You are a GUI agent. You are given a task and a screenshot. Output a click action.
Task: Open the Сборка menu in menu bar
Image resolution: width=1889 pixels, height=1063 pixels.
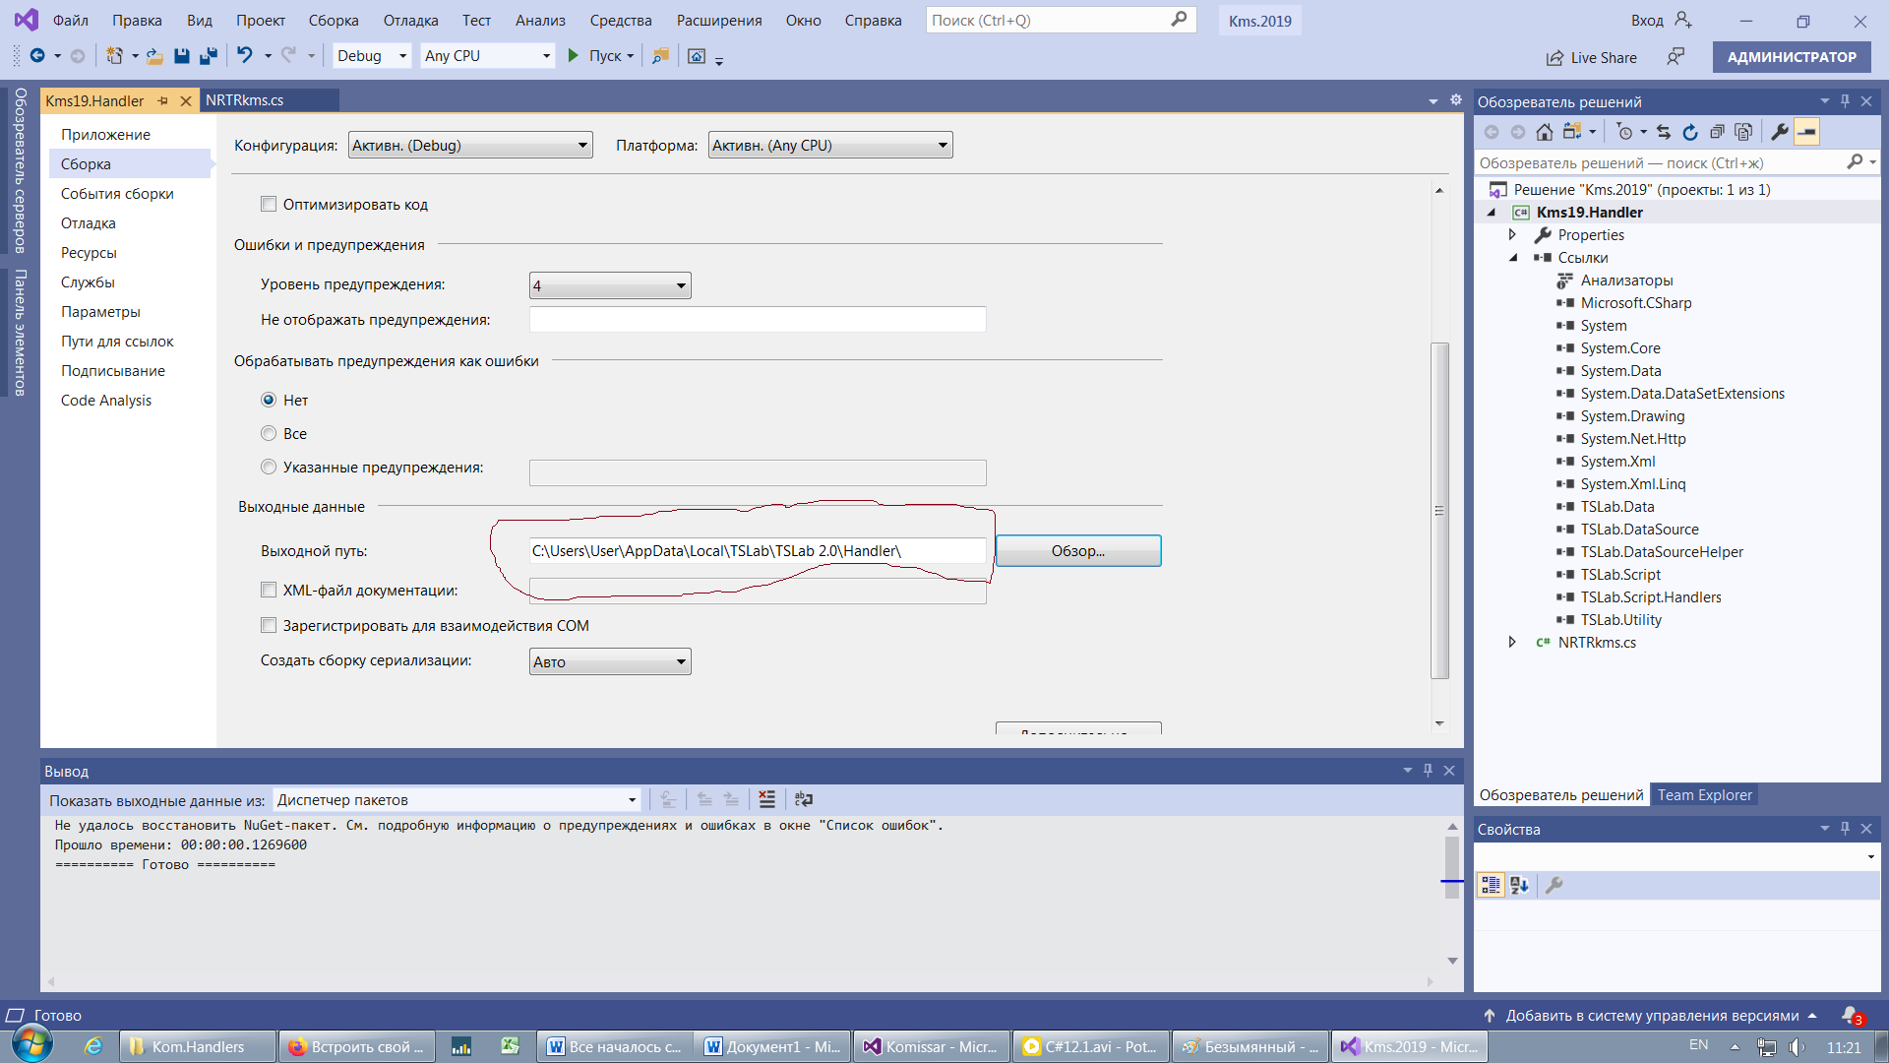click(x=333, y=21)
